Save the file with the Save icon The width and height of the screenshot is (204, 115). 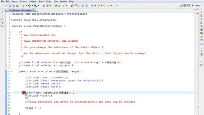coord(10,6)
